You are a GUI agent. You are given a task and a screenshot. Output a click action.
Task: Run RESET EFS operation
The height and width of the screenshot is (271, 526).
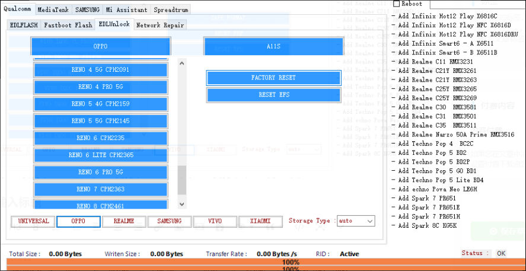tap(273, 95)
